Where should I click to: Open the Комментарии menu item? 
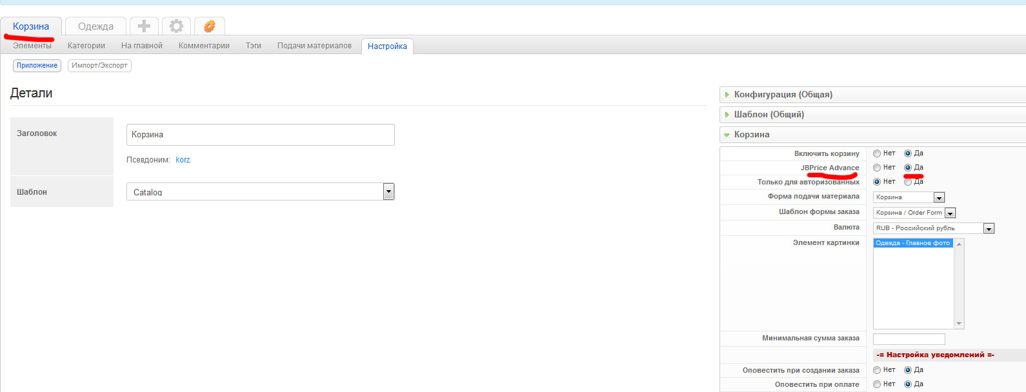tap(204, 46)
